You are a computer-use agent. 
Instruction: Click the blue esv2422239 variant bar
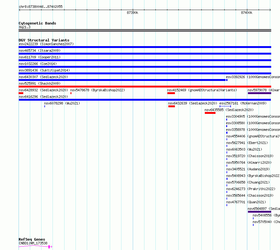pyautogui.click(x=145, y=47)
